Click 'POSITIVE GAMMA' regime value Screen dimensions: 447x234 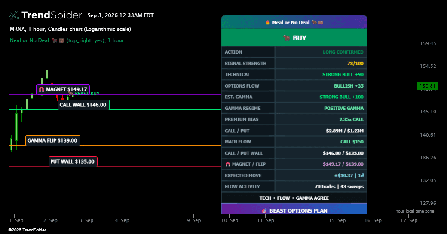(344, 109)
